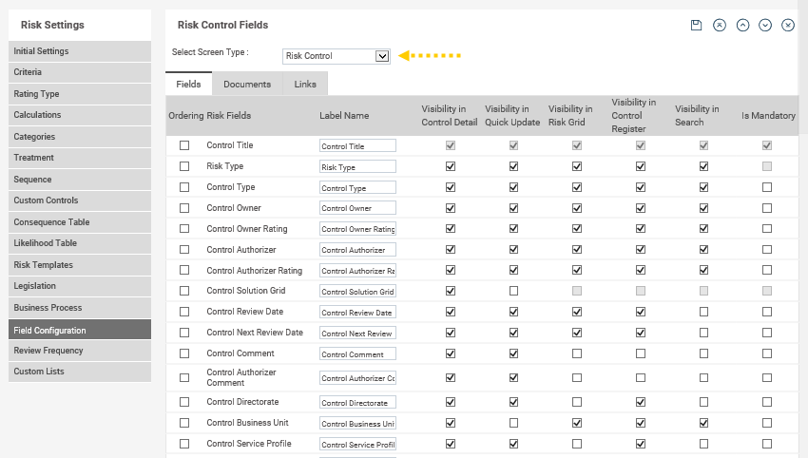Open Risk Templates in the sidebar

tap(80, 265)
